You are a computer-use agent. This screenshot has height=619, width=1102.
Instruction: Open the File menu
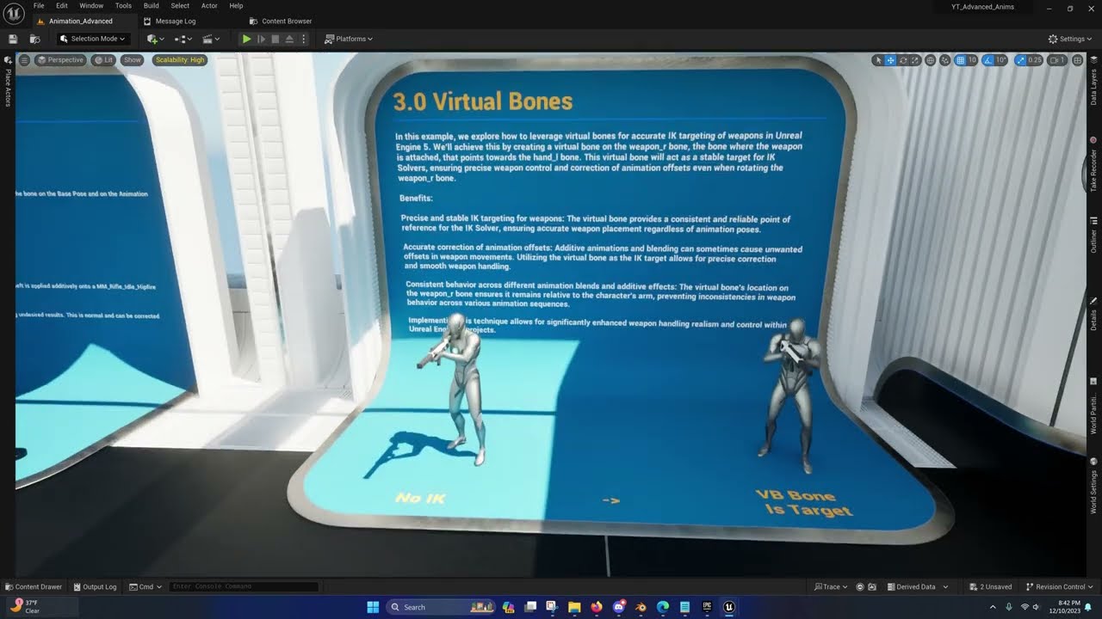pos(39,6)
